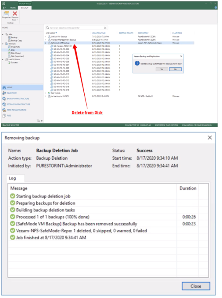Collapse the Last 24 Hours node

pos(3,59)
